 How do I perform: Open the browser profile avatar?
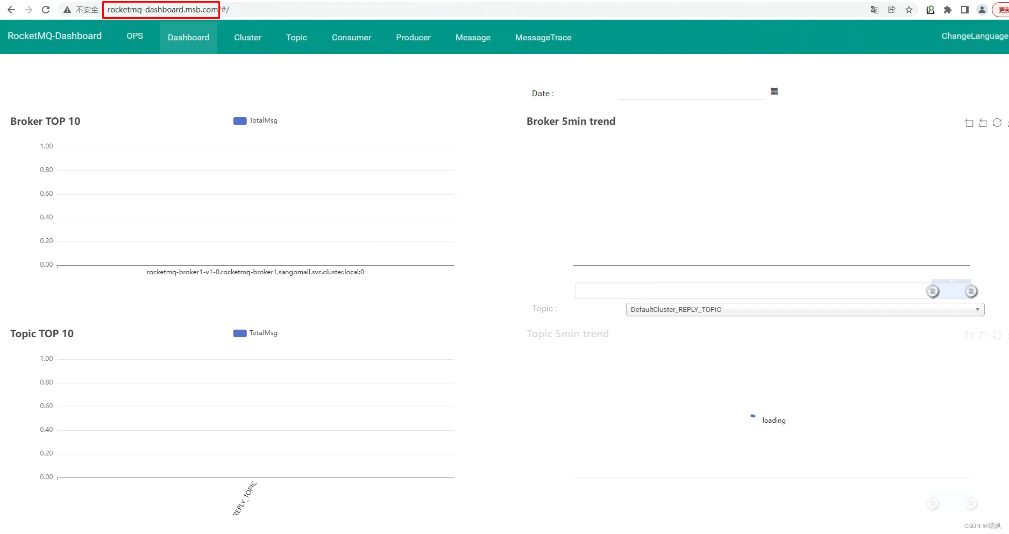pos(982,10)
